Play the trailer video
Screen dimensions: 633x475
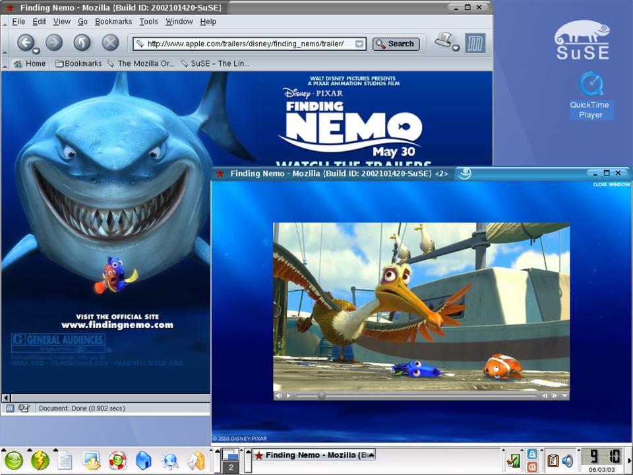pyautogui.click(x=288, y=396)
